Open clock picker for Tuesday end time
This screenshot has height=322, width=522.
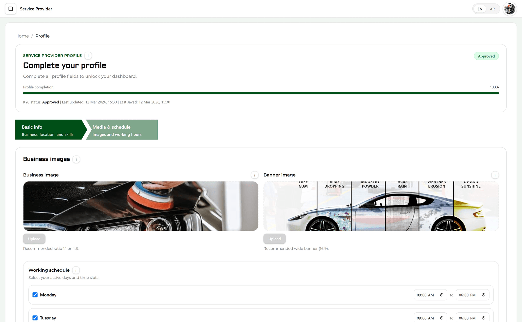pos(484,318)
